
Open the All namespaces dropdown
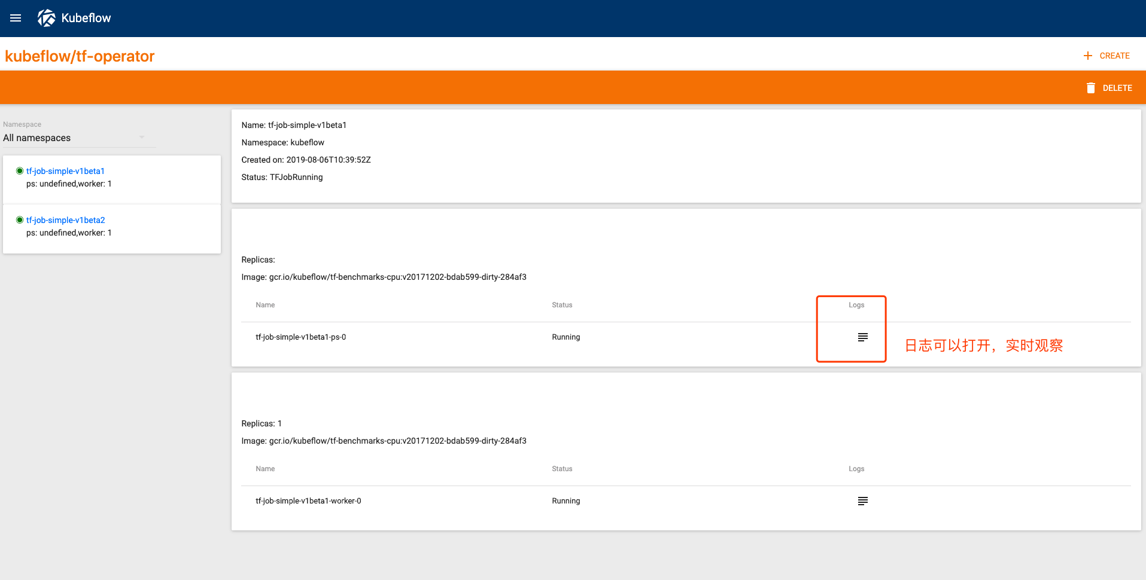point(72,138)
